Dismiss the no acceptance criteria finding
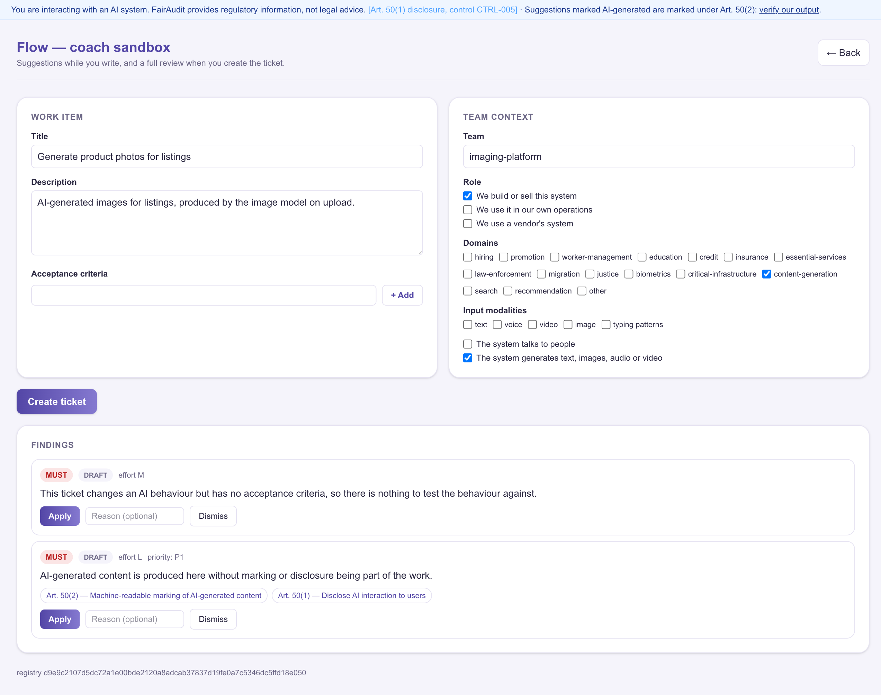Screen dimensions: 881x695 click(x=213, y=516)
